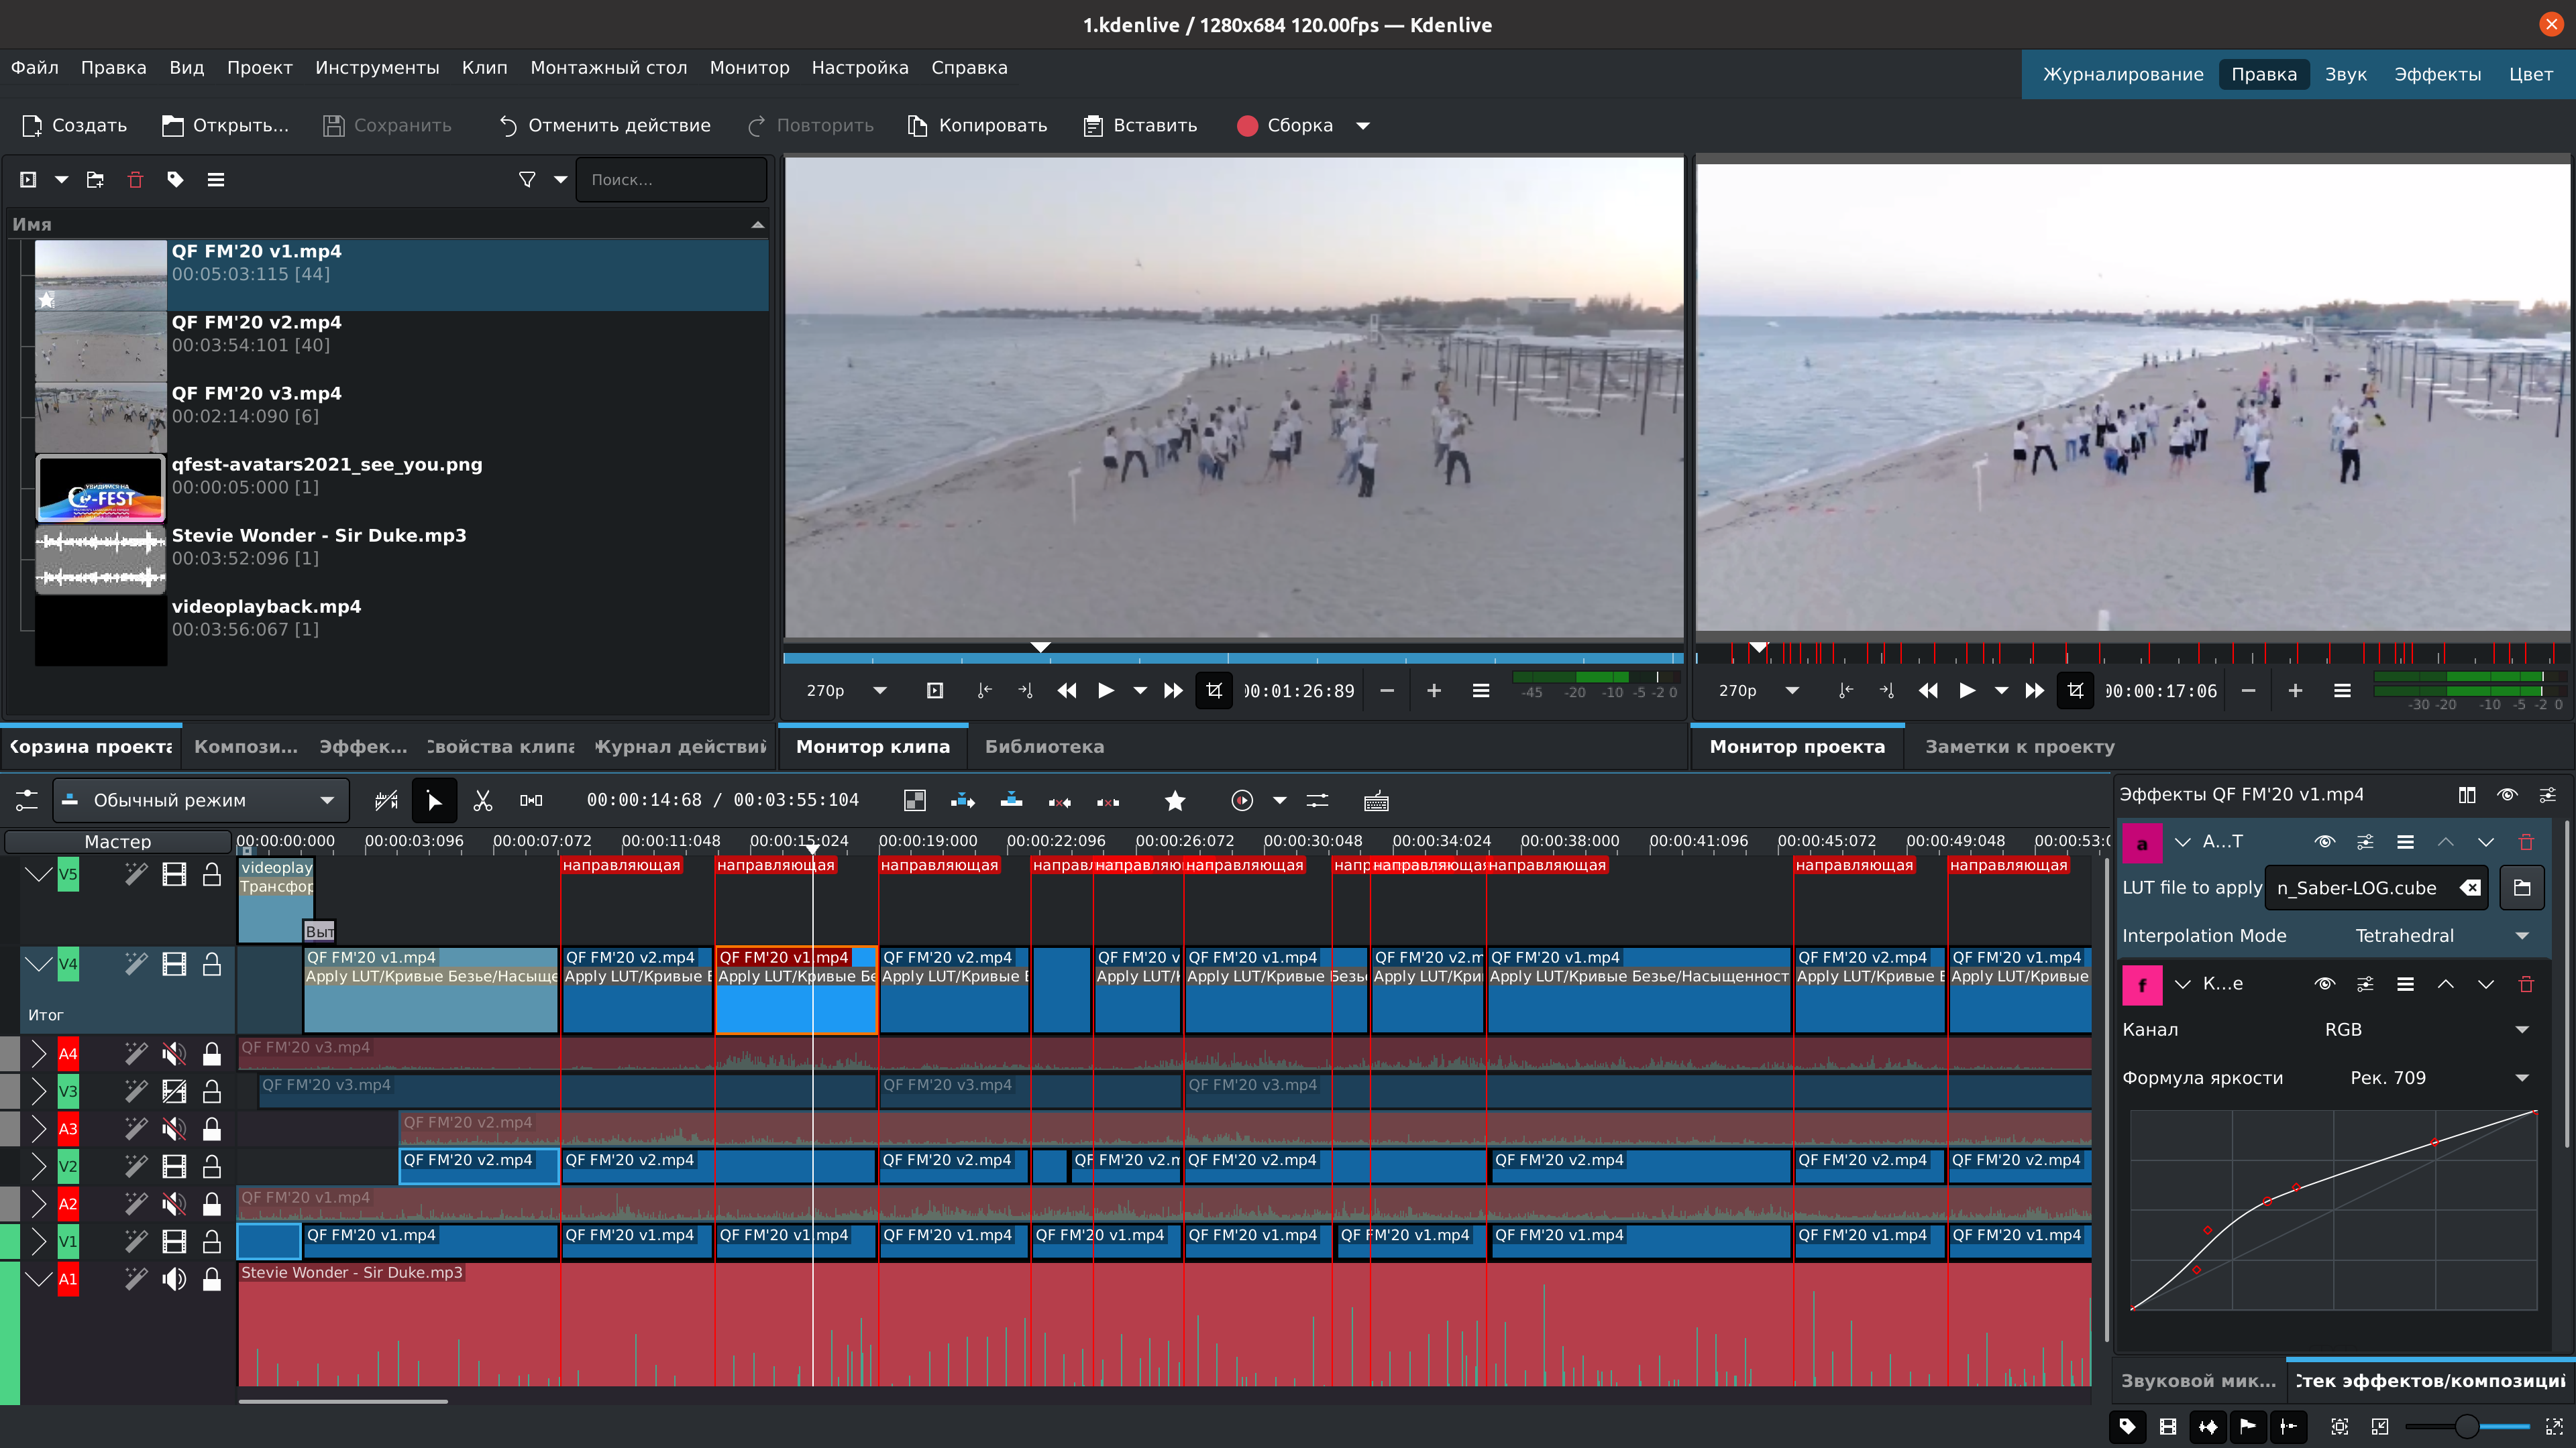
Task: Split compare effect stack view
Action: pos(2467,794)
